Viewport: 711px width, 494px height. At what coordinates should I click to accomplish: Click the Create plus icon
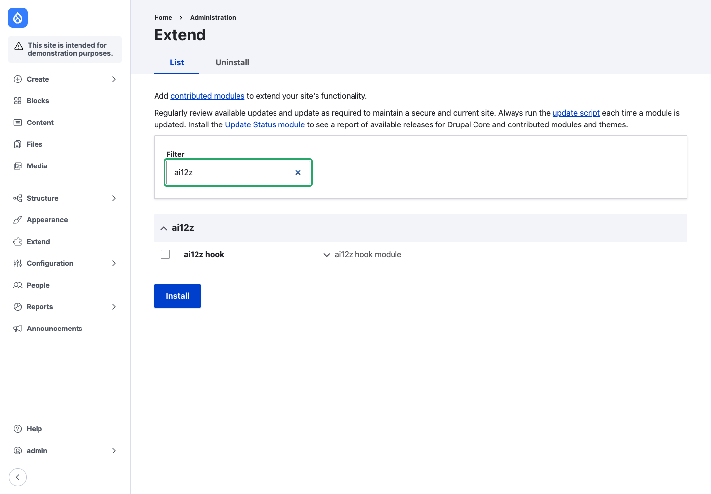pos(18,79)
